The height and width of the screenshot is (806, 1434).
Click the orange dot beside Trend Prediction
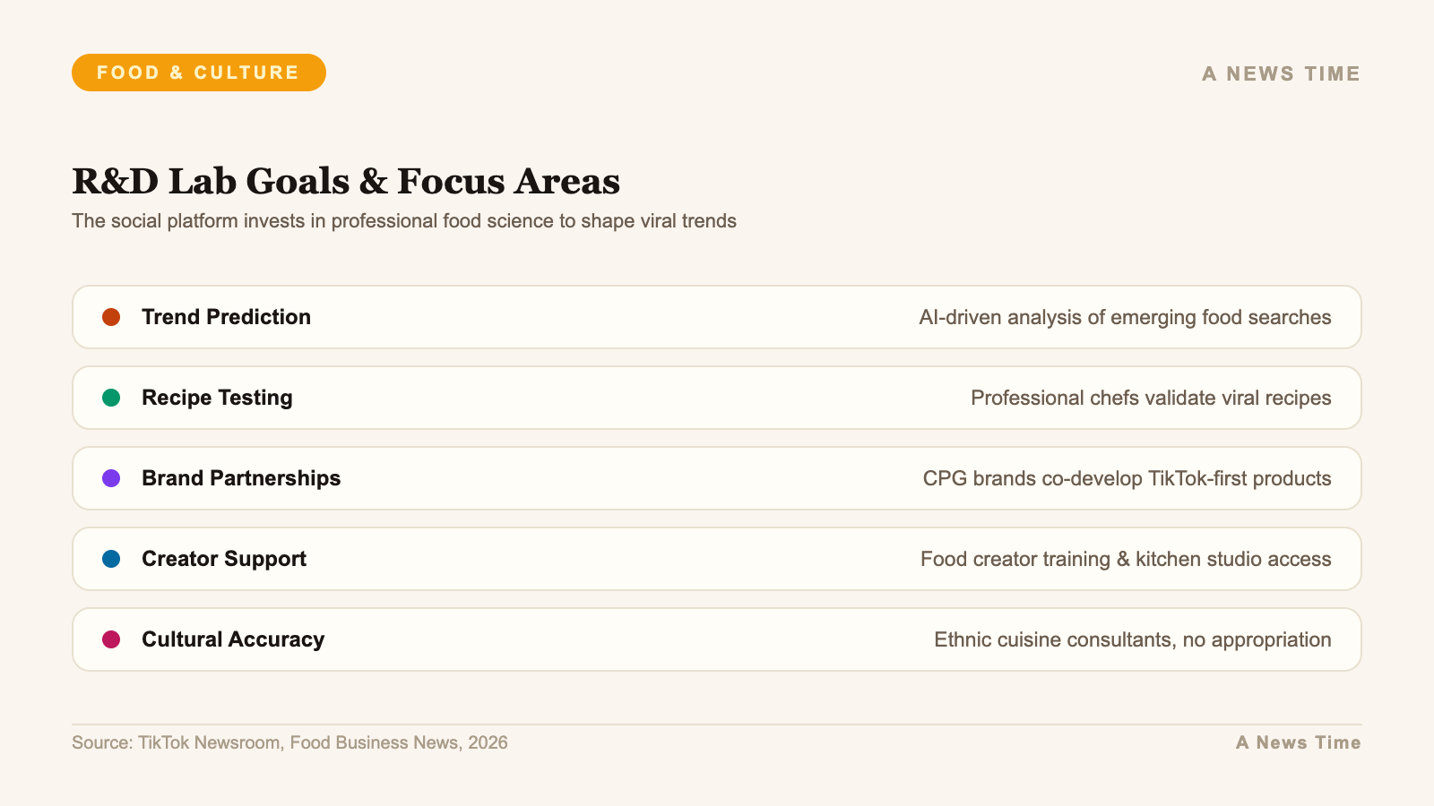click(x=111, y=317)
